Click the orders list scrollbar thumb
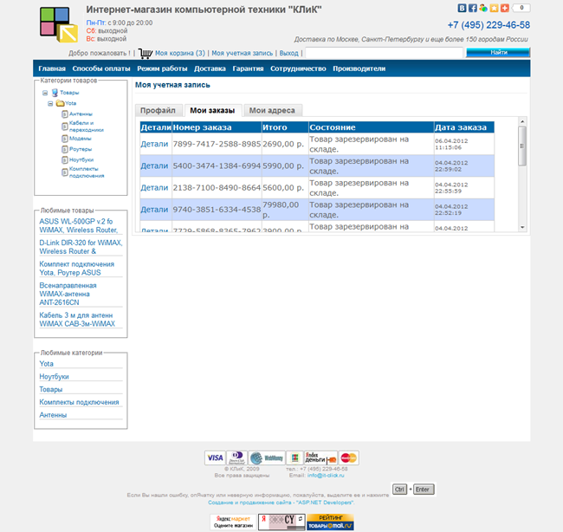 (x=522, y=146)
